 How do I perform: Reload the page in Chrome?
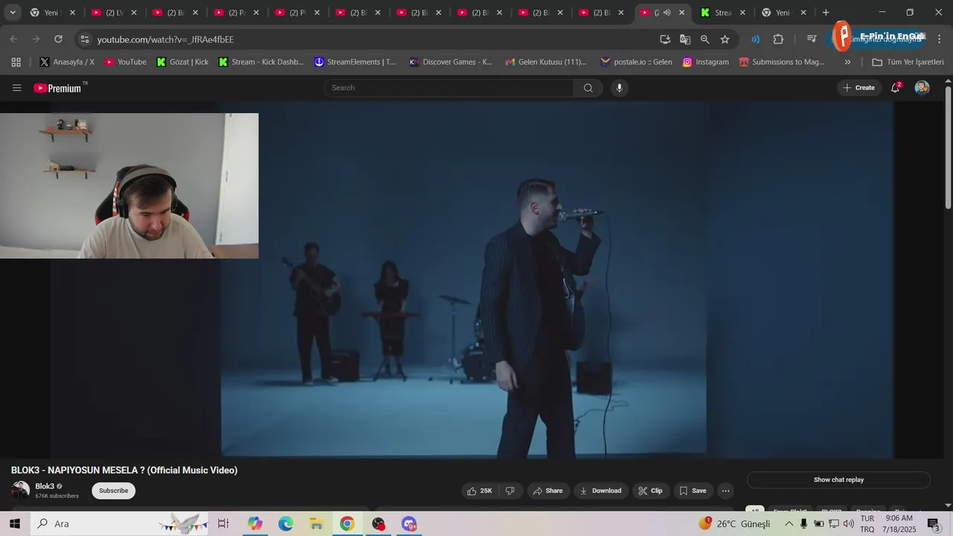pos(59,39)
